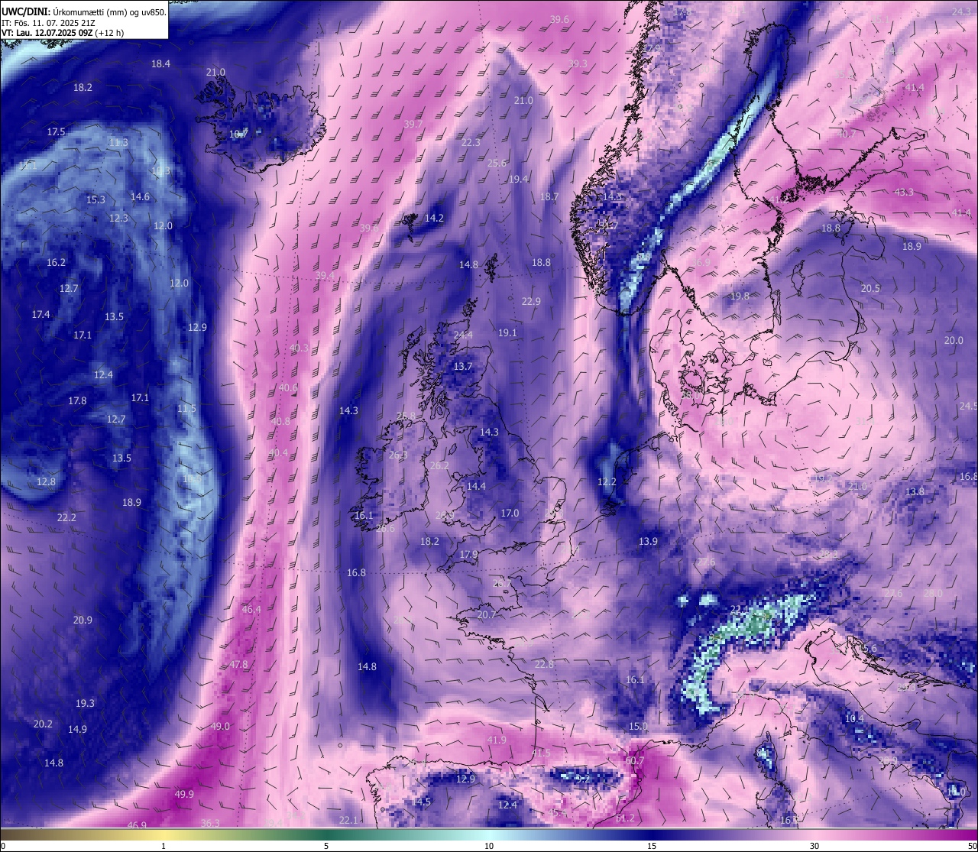Image resolution: width=978 pixels, height=852 pixels.
Task: Click the 13.7 value over Scotland
Action: point(463,367)
